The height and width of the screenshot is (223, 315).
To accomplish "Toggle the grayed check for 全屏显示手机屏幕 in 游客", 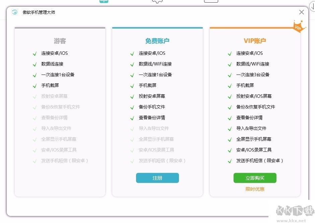I will (x=35, y=139).
